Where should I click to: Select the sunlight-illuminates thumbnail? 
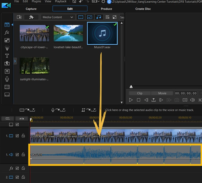[x=34, y=66]
